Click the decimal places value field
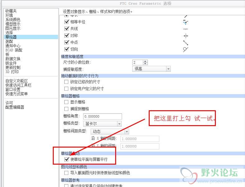The width and height of the screenshot is (245, 187). tap(138, 62)
